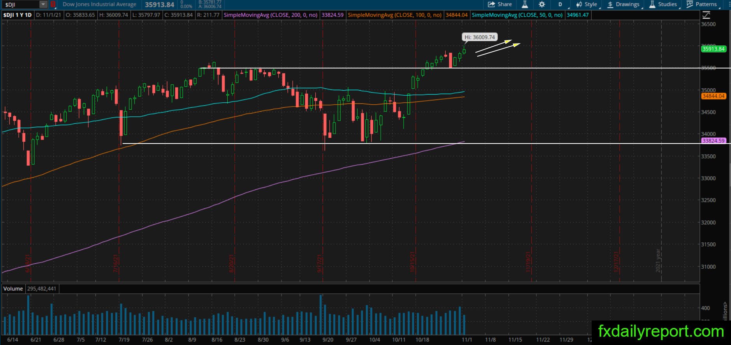Open the Studies menu
Image resolution: width=731 pixels, height=345 pixels.
(x=663, y=4)
